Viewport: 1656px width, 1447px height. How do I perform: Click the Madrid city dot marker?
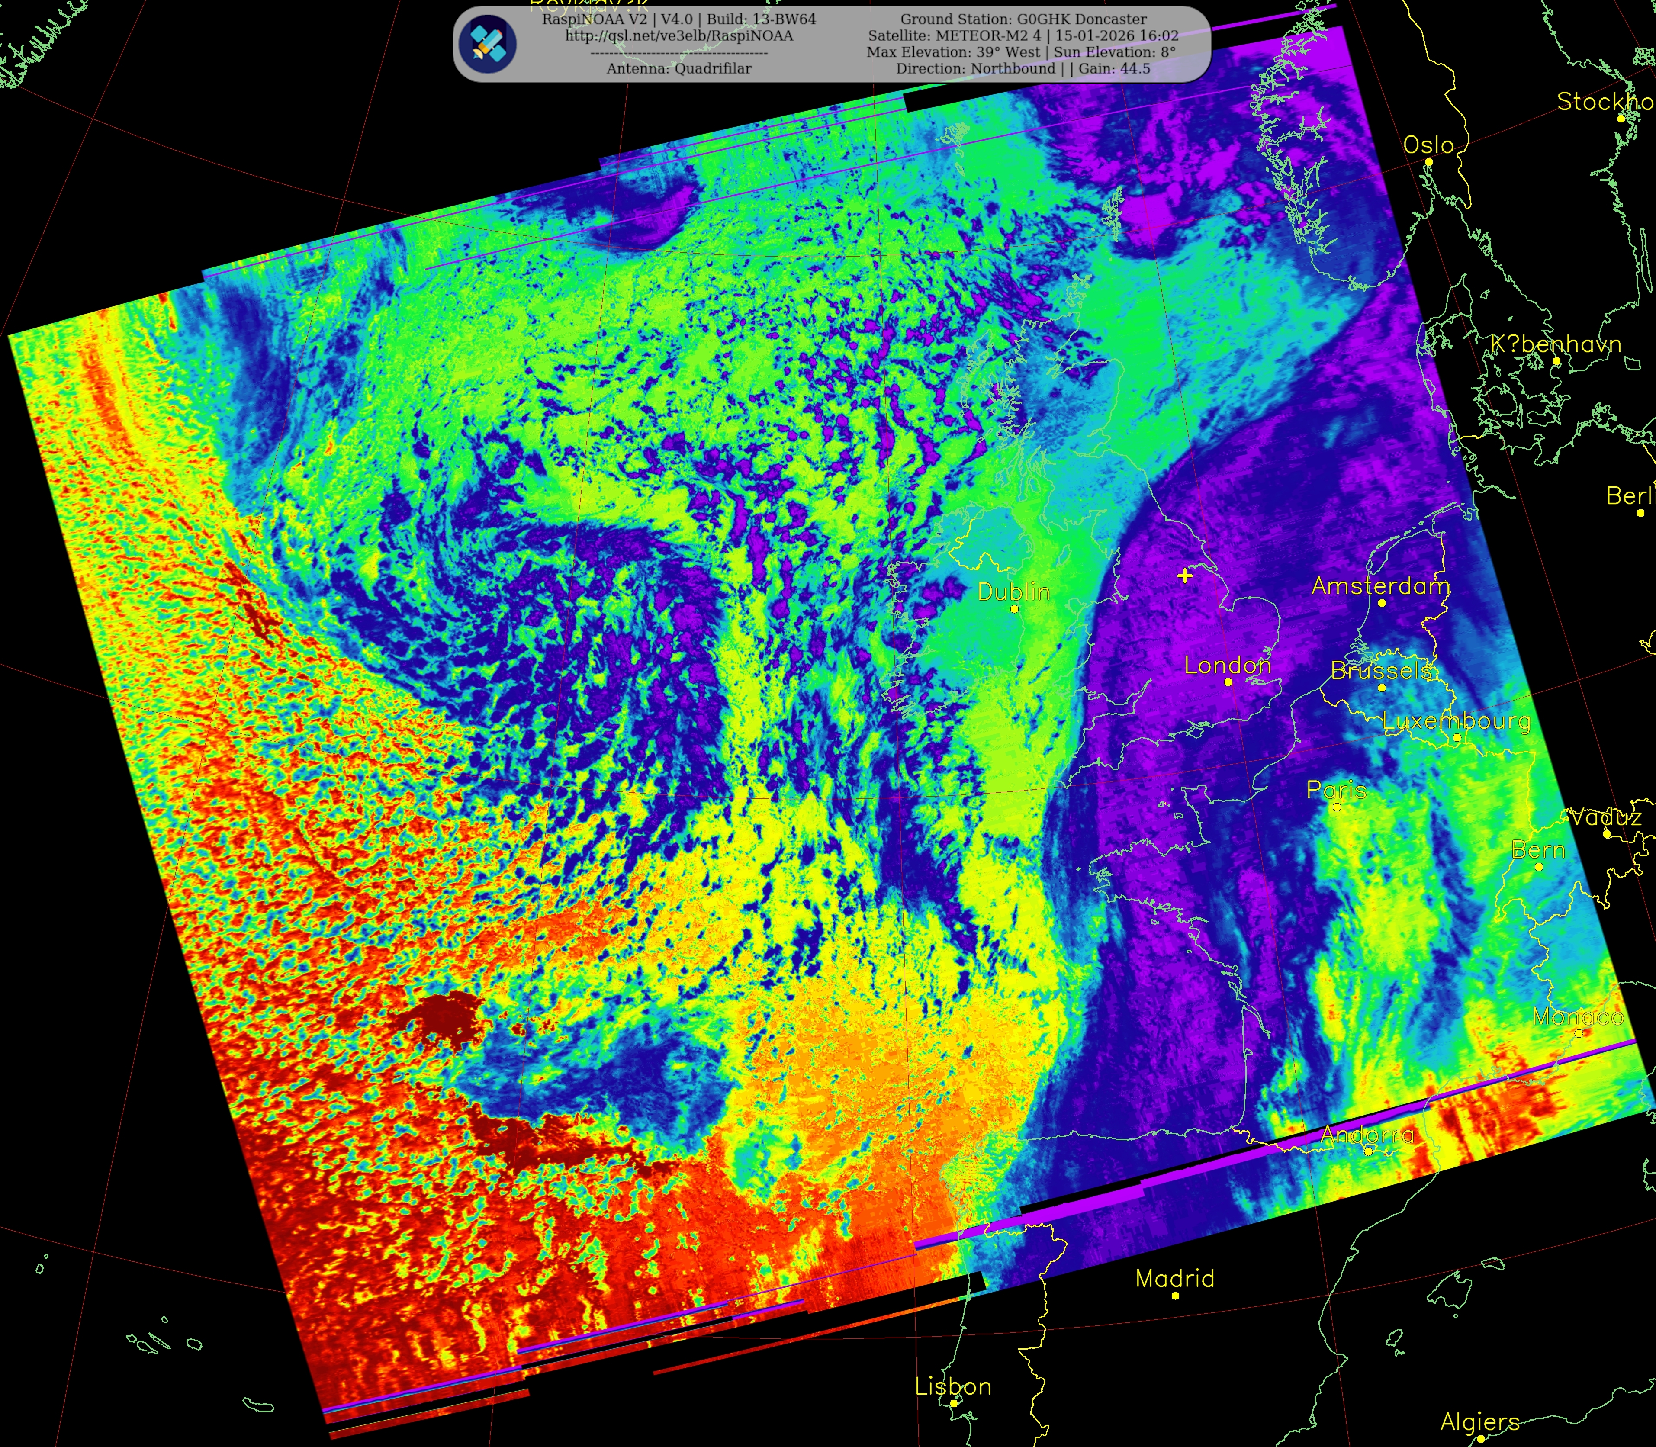(1176, 1295)
